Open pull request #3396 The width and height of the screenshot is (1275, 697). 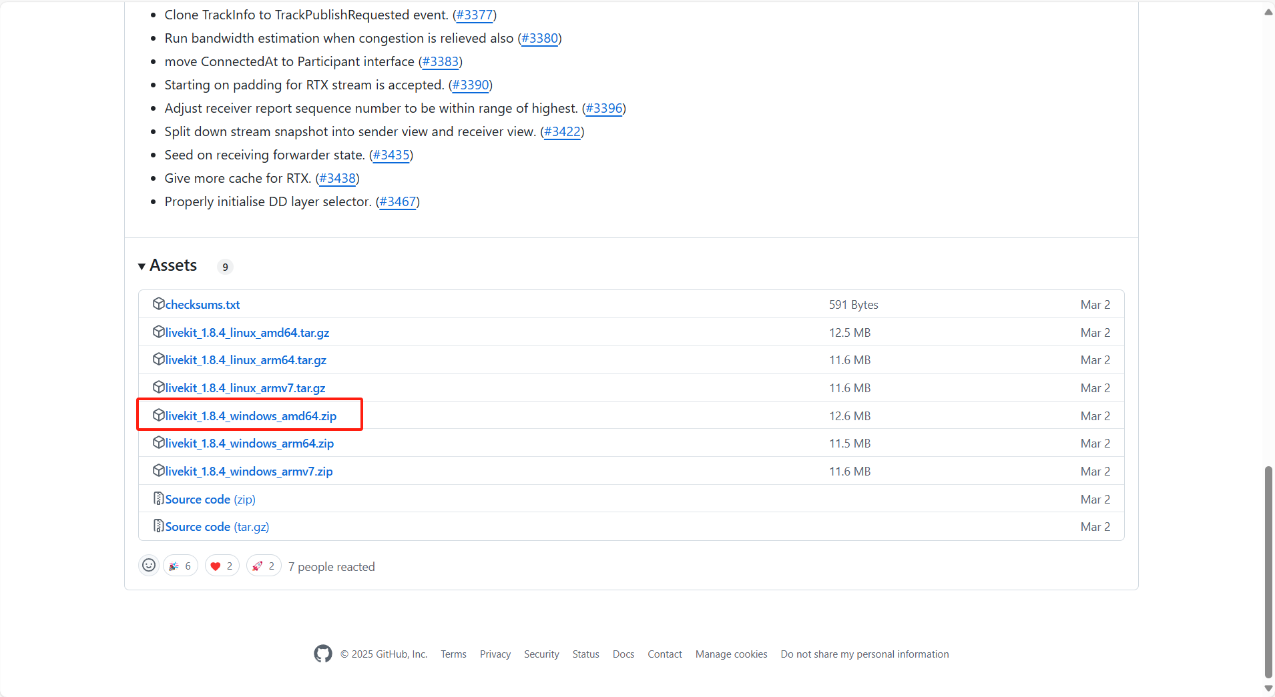(604, 108)
